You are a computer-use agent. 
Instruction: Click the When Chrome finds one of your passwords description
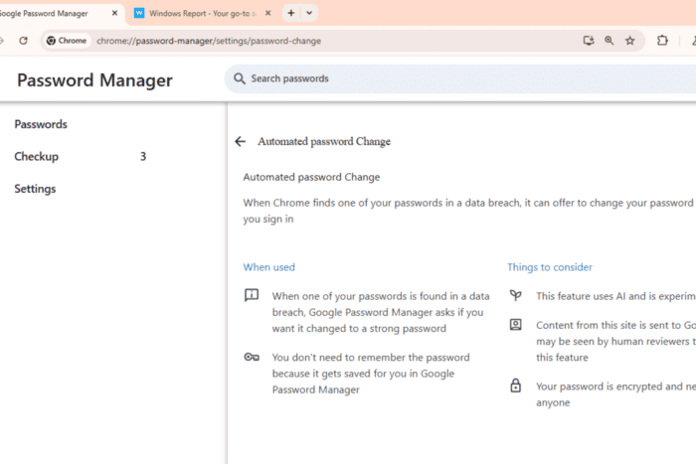coord(469,211)
